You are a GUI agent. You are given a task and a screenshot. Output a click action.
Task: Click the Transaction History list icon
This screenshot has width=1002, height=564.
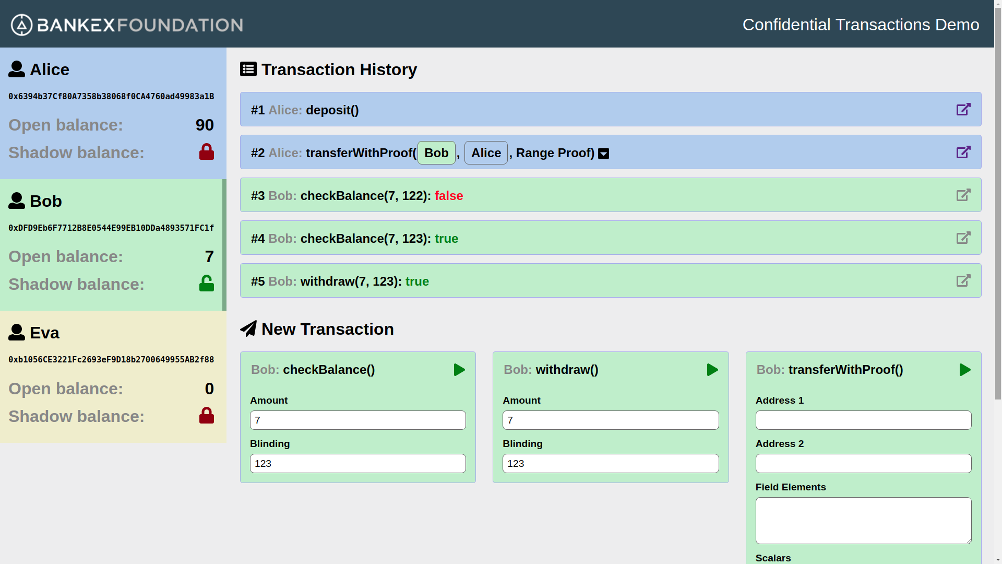(x=248, y=69)
